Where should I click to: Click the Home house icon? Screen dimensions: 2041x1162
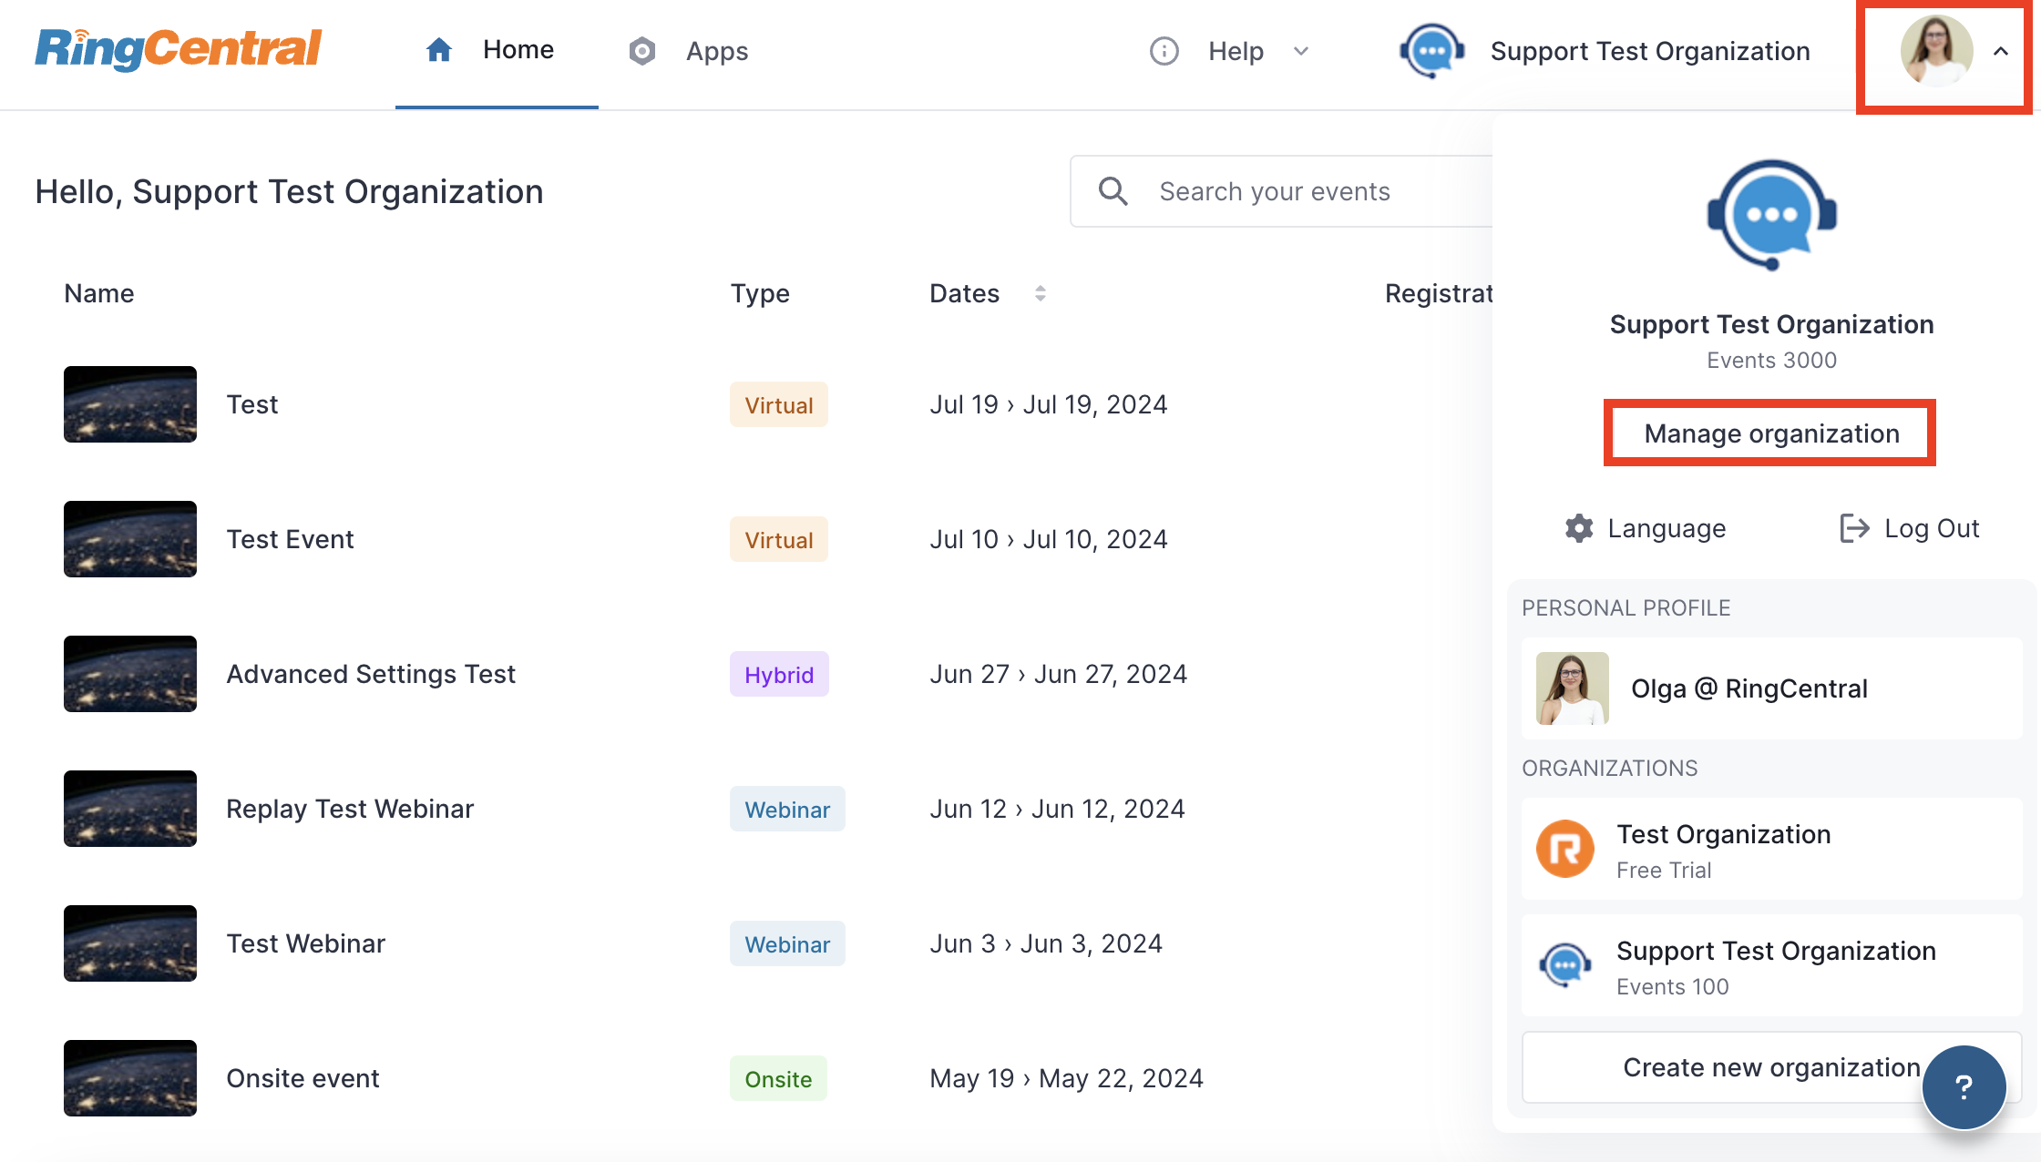pyautogui.click(x=439, y=50)
